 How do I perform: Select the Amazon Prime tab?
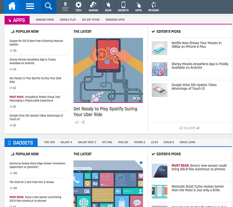pyautogui.click(x=45, y=20)
